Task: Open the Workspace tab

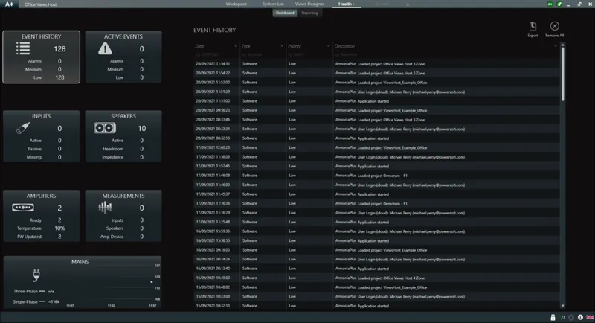Action: (237, 4)
